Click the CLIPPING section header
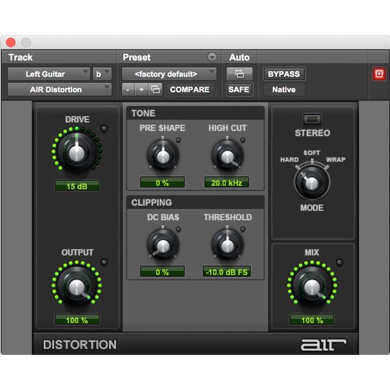This screenshot has height=390, width=390. (x=195, y=202)
